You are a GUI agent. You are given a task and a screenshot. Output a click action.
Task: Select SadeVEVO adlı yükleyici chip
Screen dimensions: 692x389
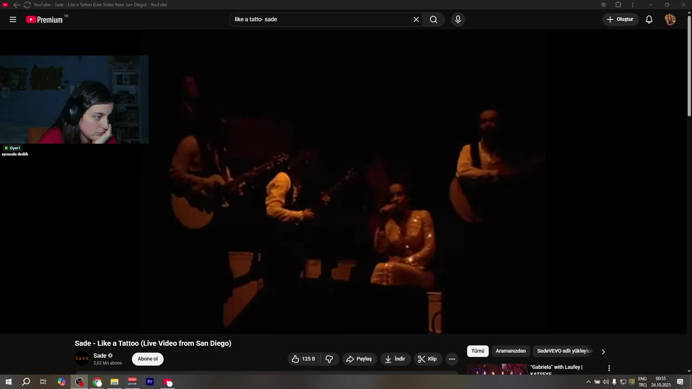click(564, 351)
